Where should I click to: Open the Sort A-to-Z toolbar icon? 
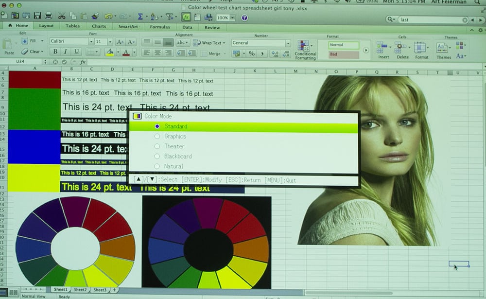(154, 17)
